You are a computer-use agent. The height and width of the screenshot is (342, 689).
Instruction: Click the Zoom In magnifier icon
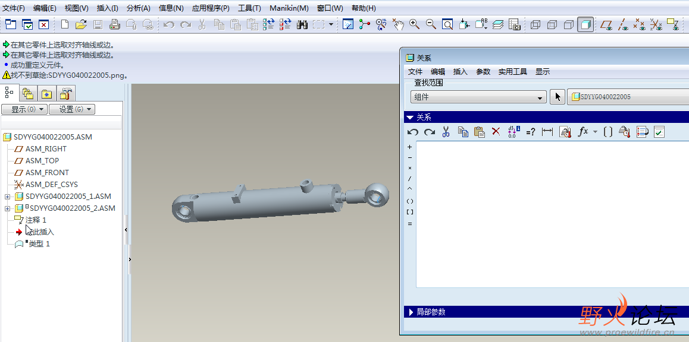(414, 24)
